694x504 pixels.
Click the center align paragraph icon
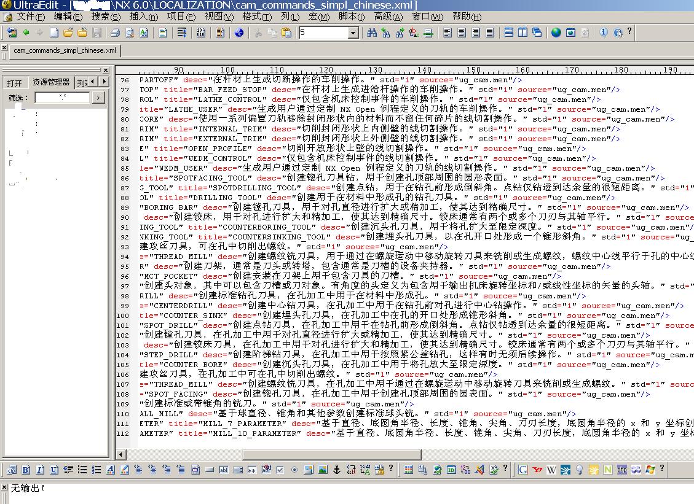click(462, 33)
